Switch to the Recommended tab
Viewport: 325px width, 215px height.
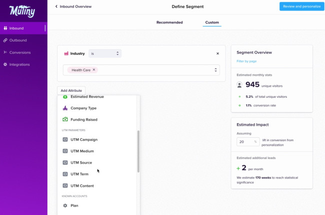pyautogui.click(x=169, y=22)
